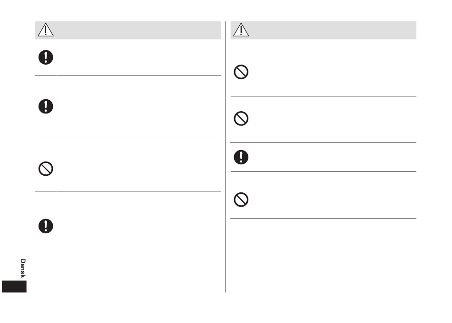
Task: Click the prohibition icon in the left column
Action: click(x=46, y=169)
